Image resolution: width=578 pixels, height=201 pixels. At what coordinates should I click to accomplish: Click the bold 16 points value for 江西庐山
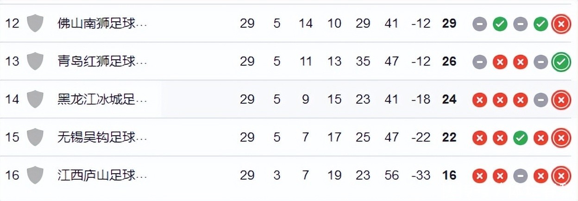(x=449, y=176)
